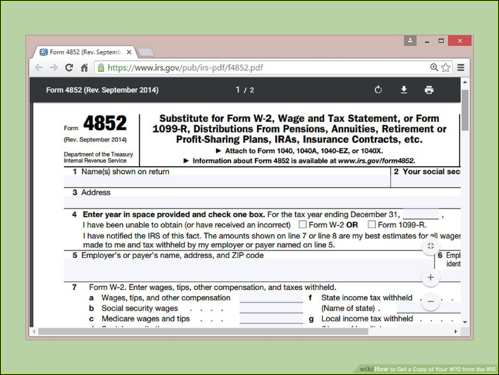
Task: Click the browser back arrow
Action: click(x=39, y=68)
